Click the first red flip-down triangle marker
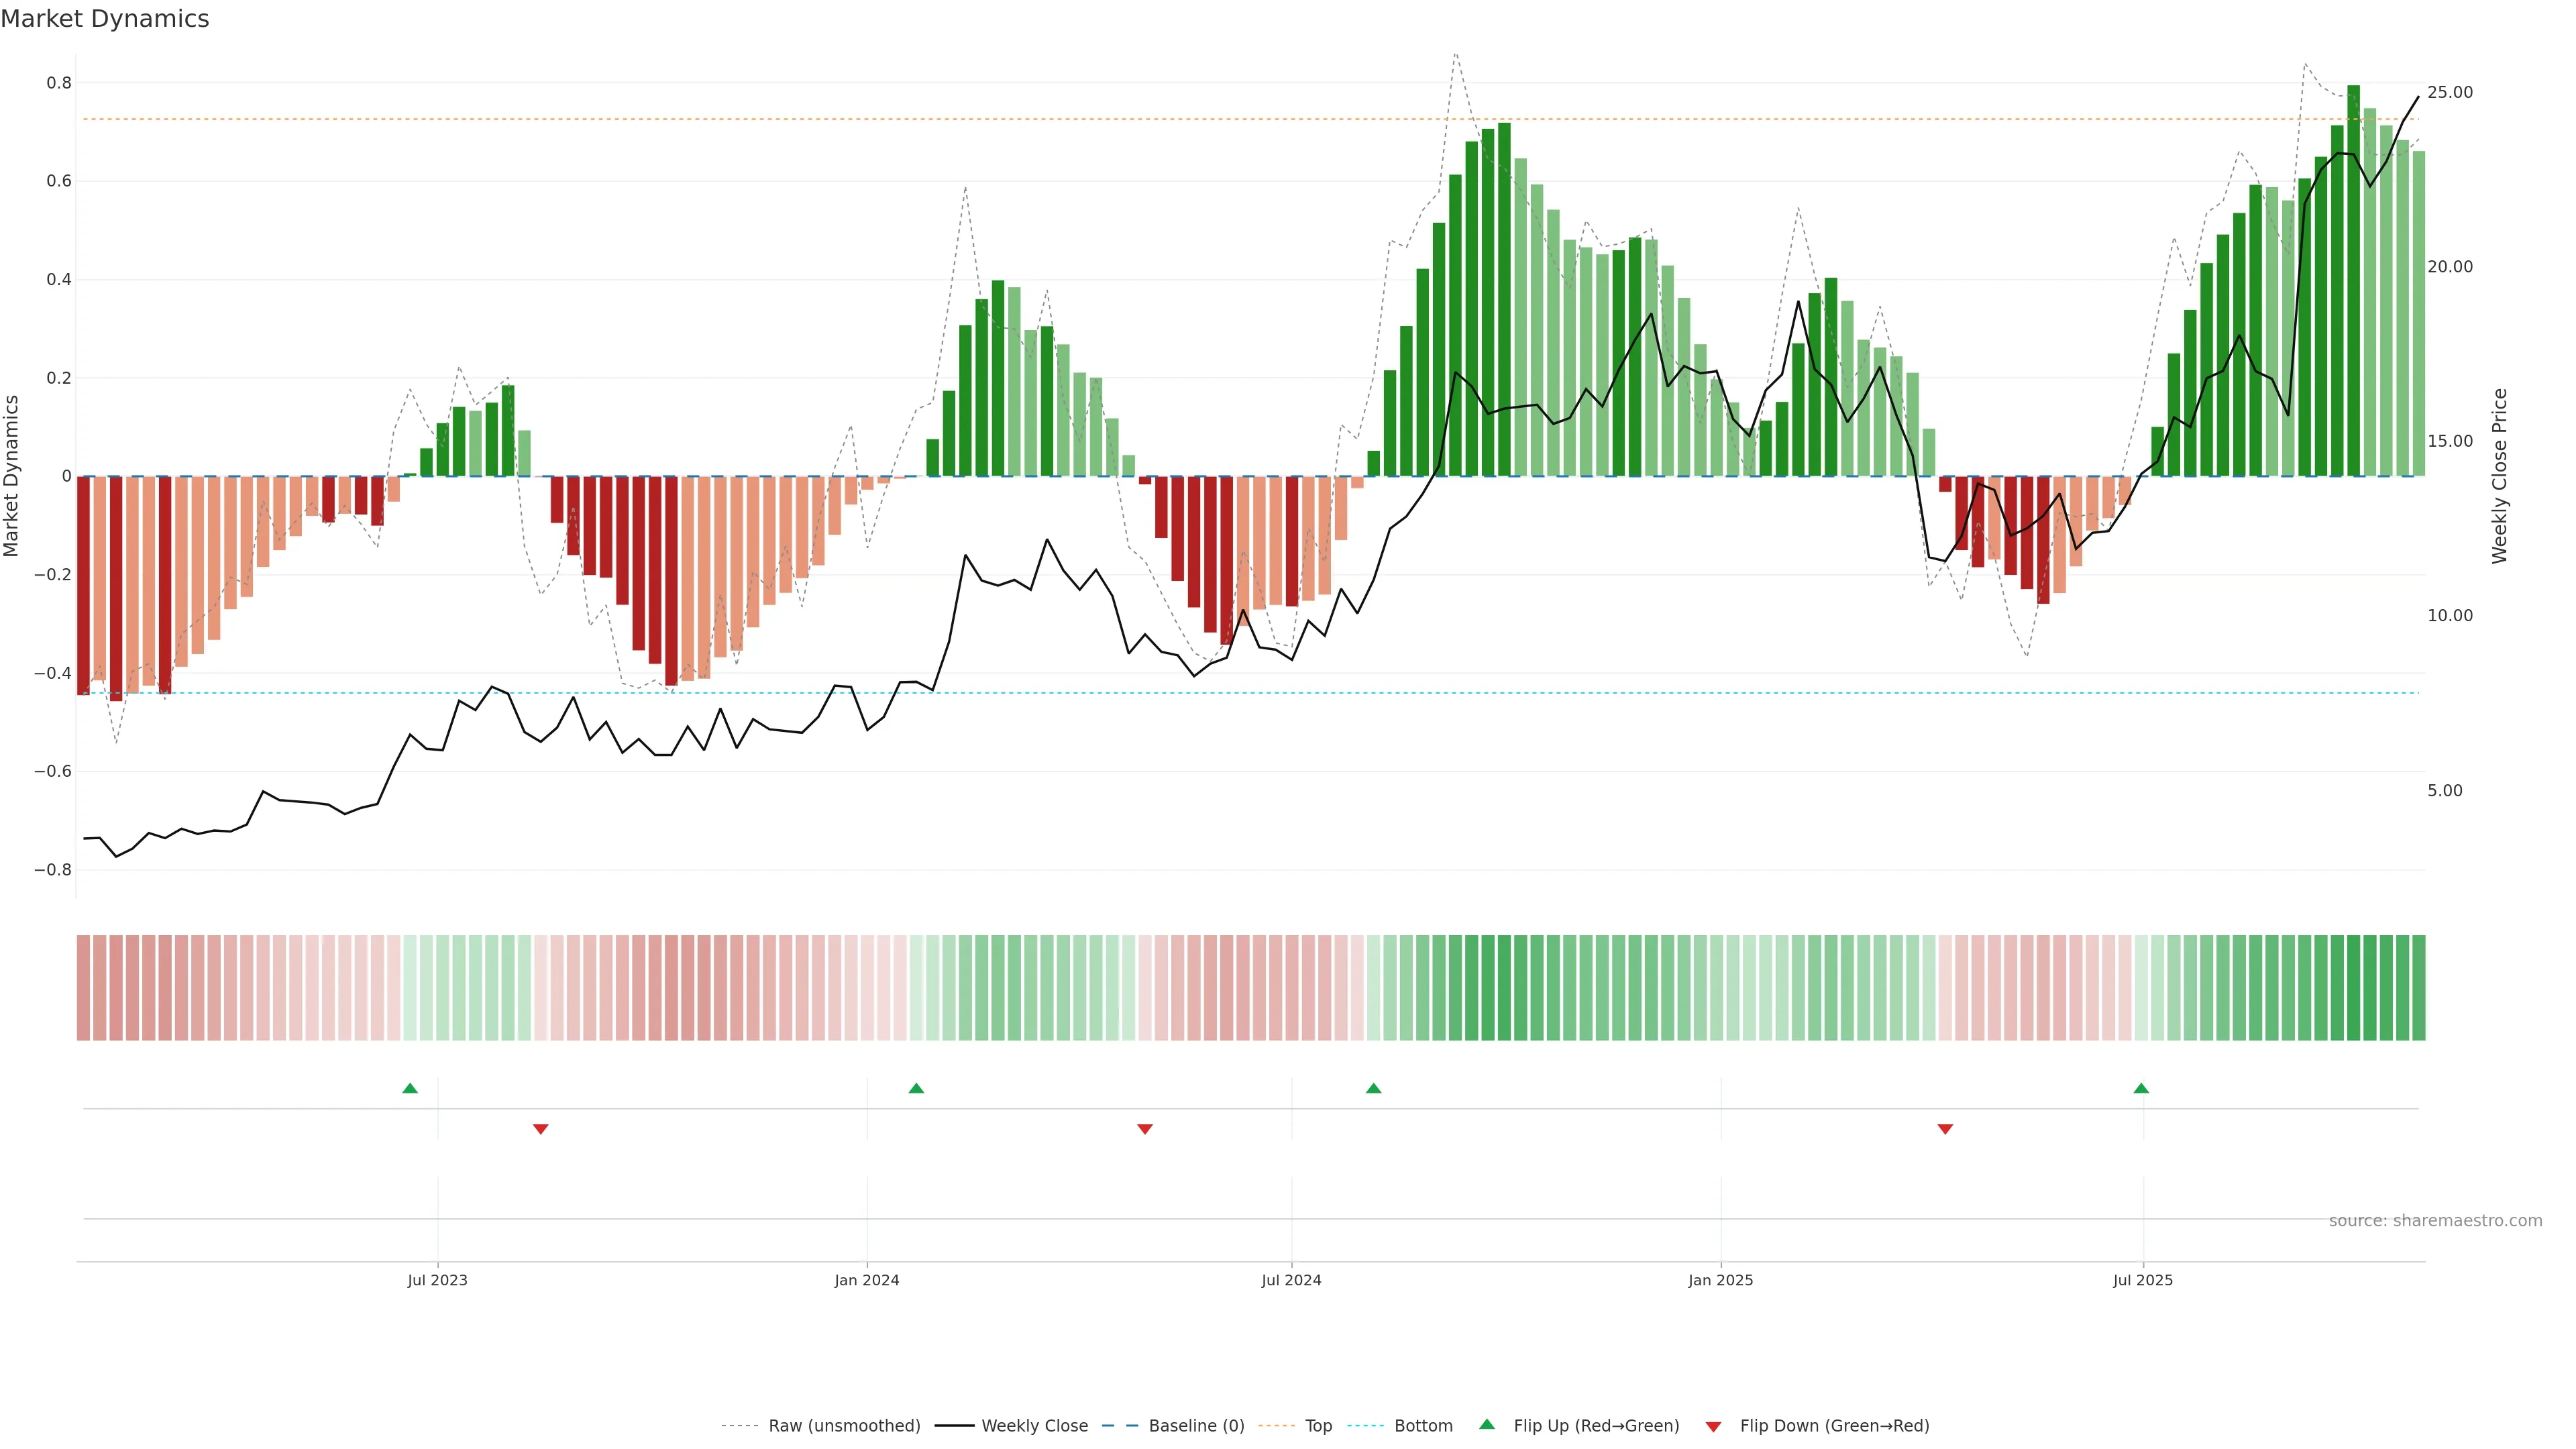Viewport: 2576px width, 1449px height. 541,1129
